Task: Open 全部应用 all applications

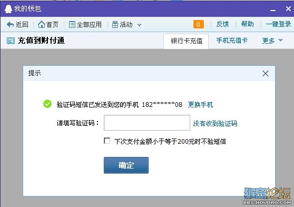Action: 85,25
